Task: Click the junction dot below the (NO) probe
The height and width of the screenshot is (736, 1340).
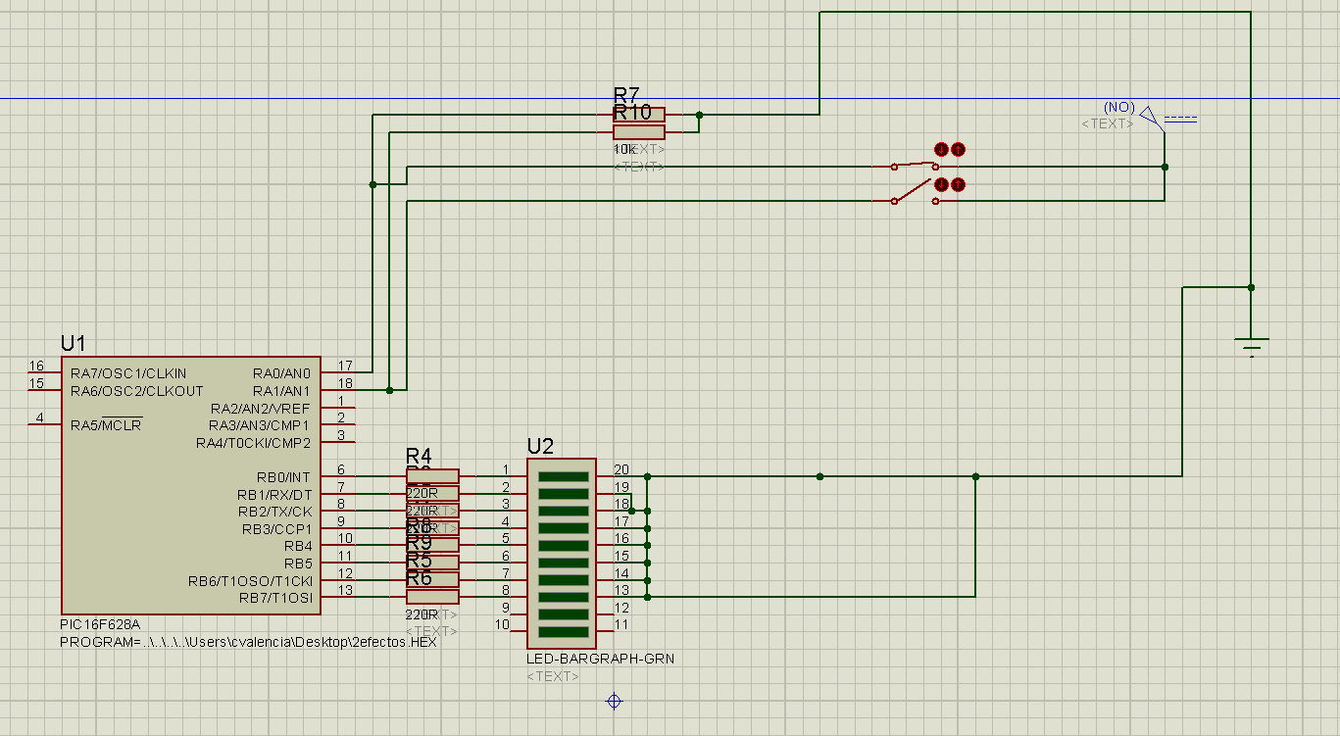Action: (x=1165, y=167)
